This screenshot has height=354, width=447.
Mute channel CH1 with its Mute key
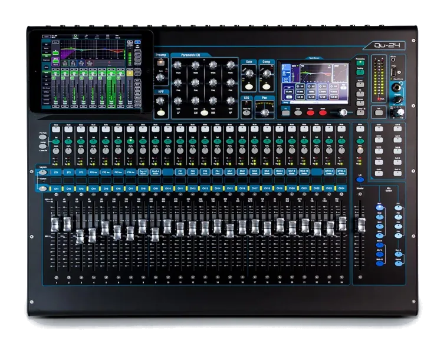pos(56,129)
